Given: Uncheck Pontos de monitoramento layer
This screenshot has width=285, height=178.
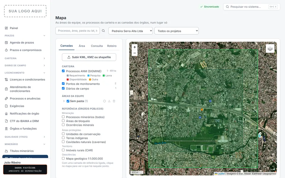Looking at the screenshot, I should click(x=63, y=84).
